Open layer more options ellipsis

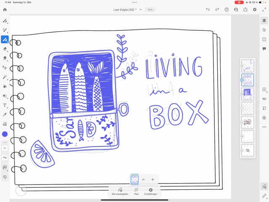point(264,127)
